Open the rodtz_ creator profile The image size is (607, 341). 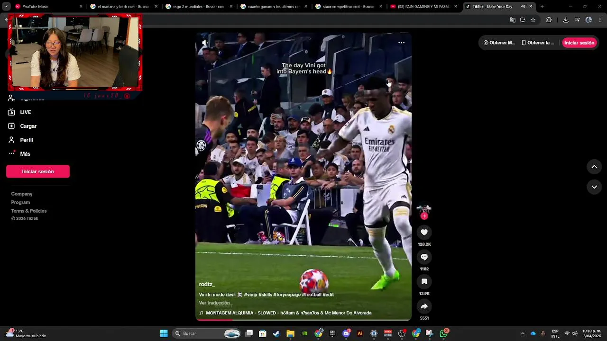[207, 284]
